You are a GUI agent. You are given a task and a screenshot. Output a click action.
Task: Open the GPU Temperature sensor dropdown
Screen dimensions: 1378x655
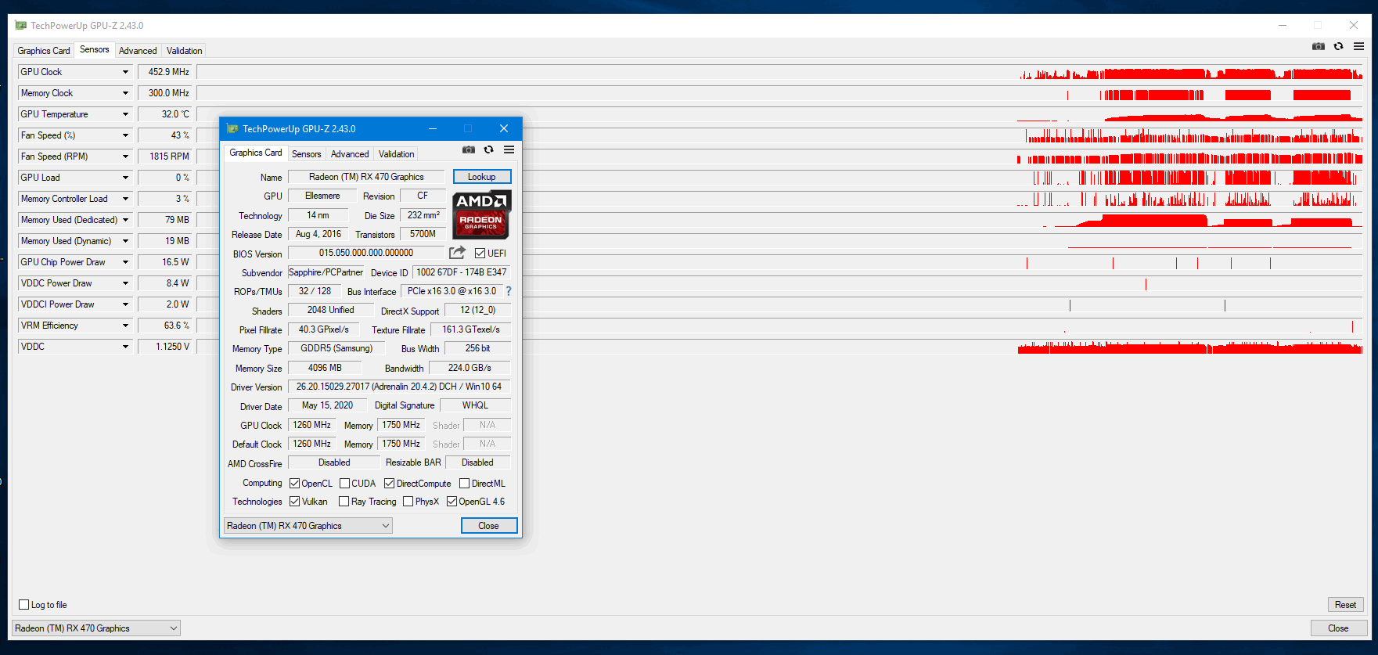[x=125, y=114]
